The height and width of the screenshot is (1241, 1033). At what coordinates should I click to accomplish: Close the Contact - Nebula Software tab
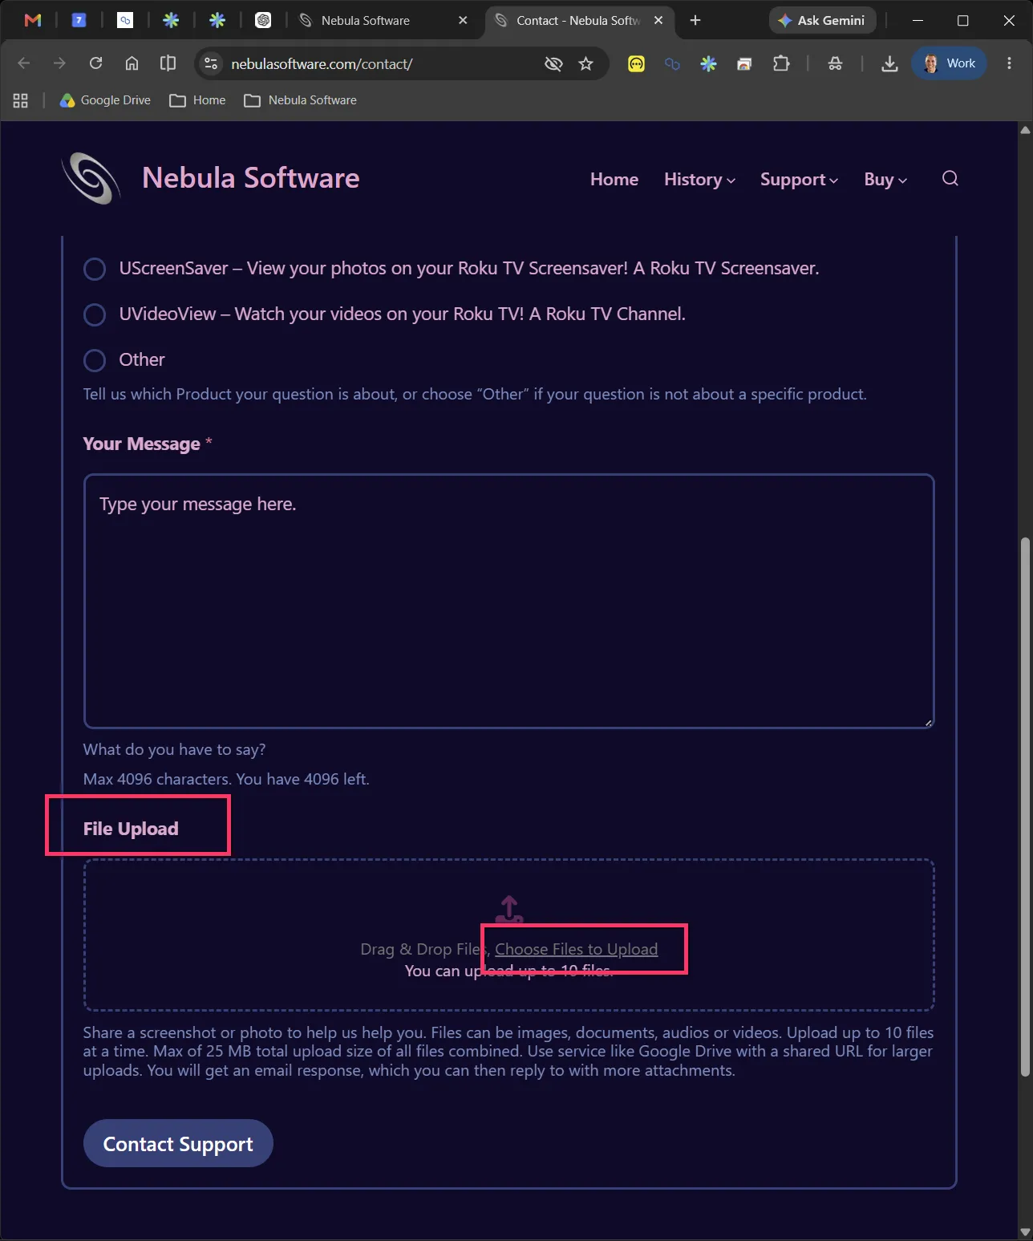(x=658, y=20)
